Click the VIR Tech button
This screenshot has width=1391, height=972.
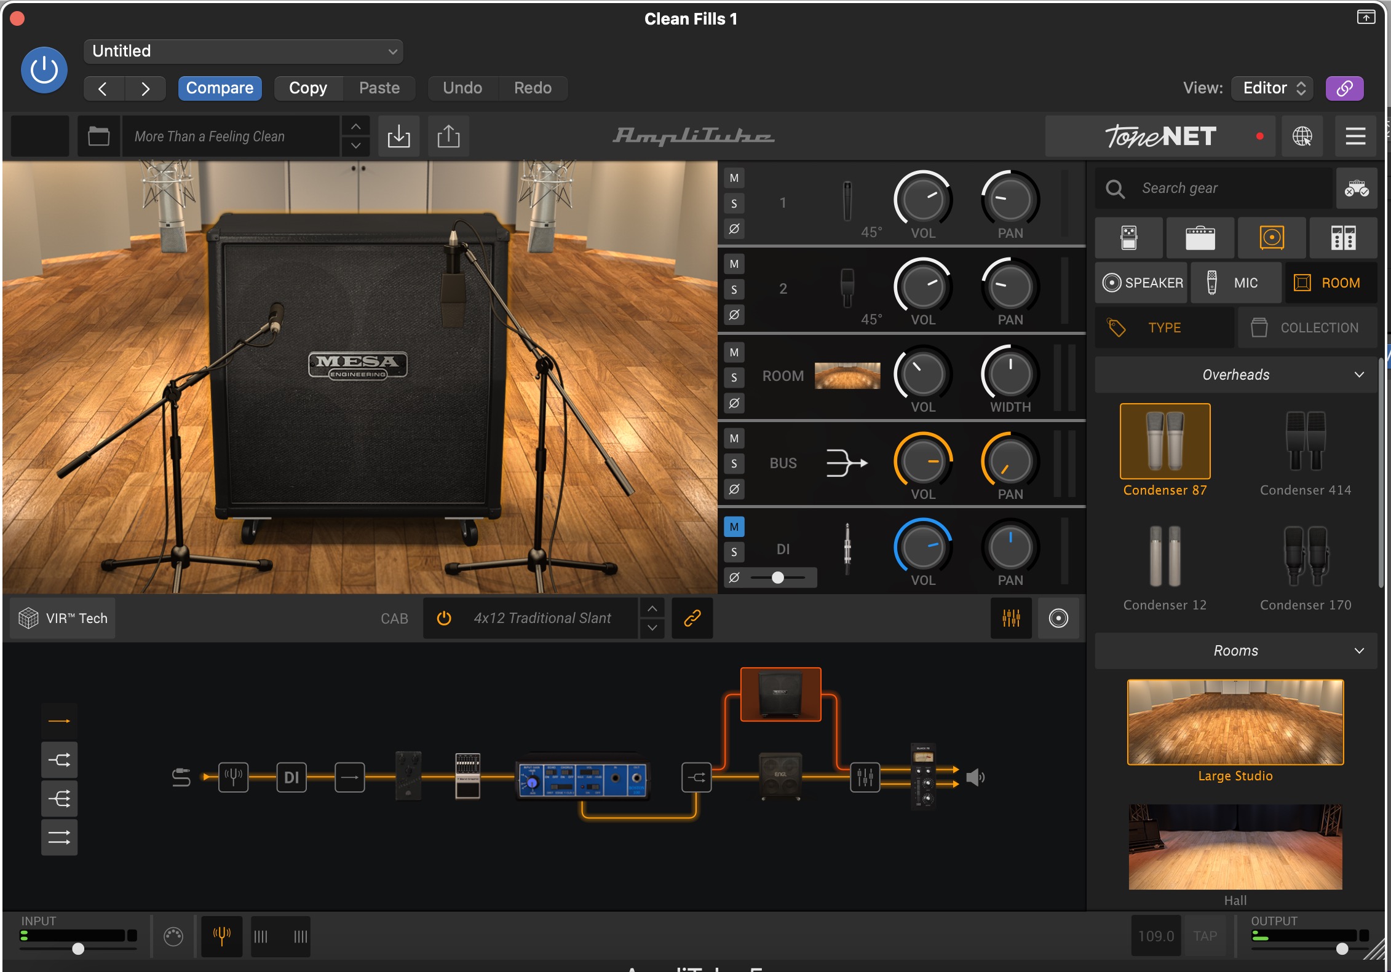(63, 618)
